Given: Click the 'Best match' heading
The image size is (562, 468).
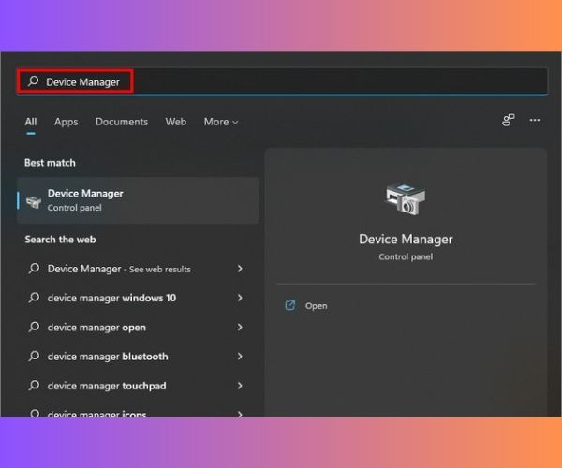Looking at the screenshot, I should [x=50, y=163].
